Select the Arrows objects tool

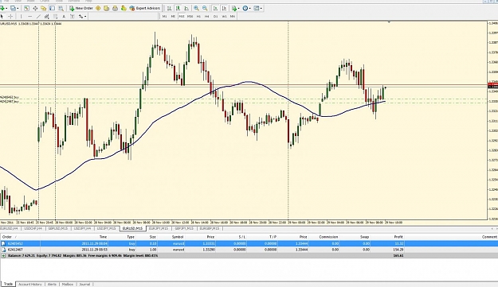click(81, 16)
